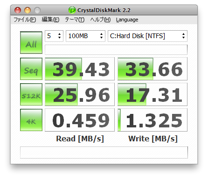Open the drive dropdown C:Hard Disk [NTFS]
The height and width of the screenshot is (179, 208).
147,36
